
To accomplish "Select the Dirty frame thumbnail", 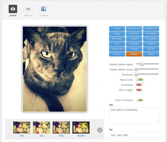I will (61, 128).
